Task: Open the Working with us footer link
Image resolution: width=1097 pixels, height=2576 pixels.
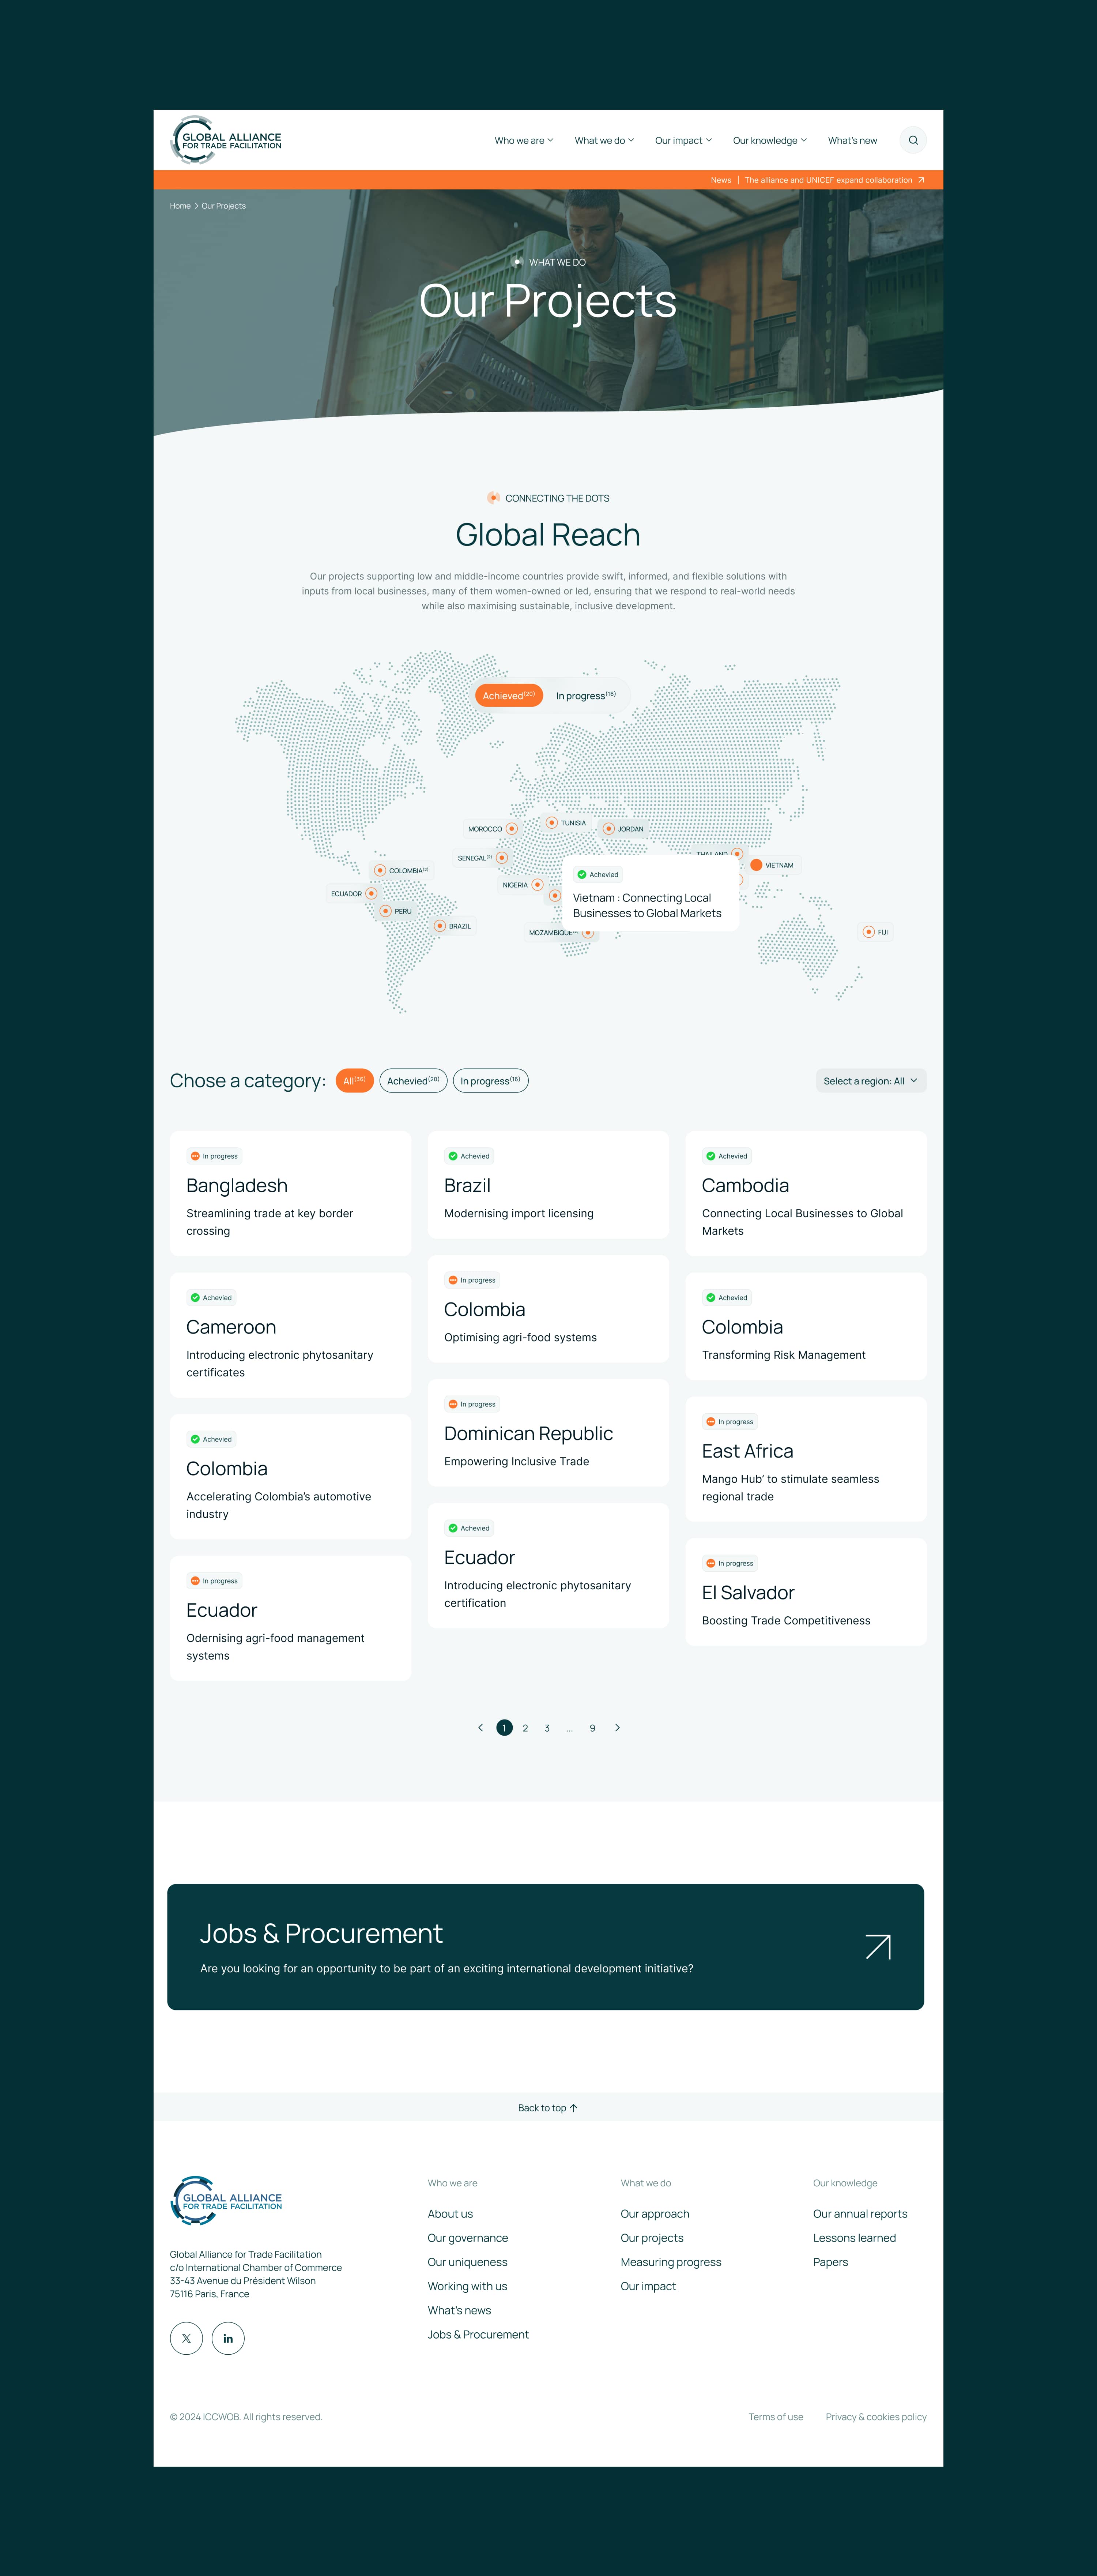Action: (468, 2286)
